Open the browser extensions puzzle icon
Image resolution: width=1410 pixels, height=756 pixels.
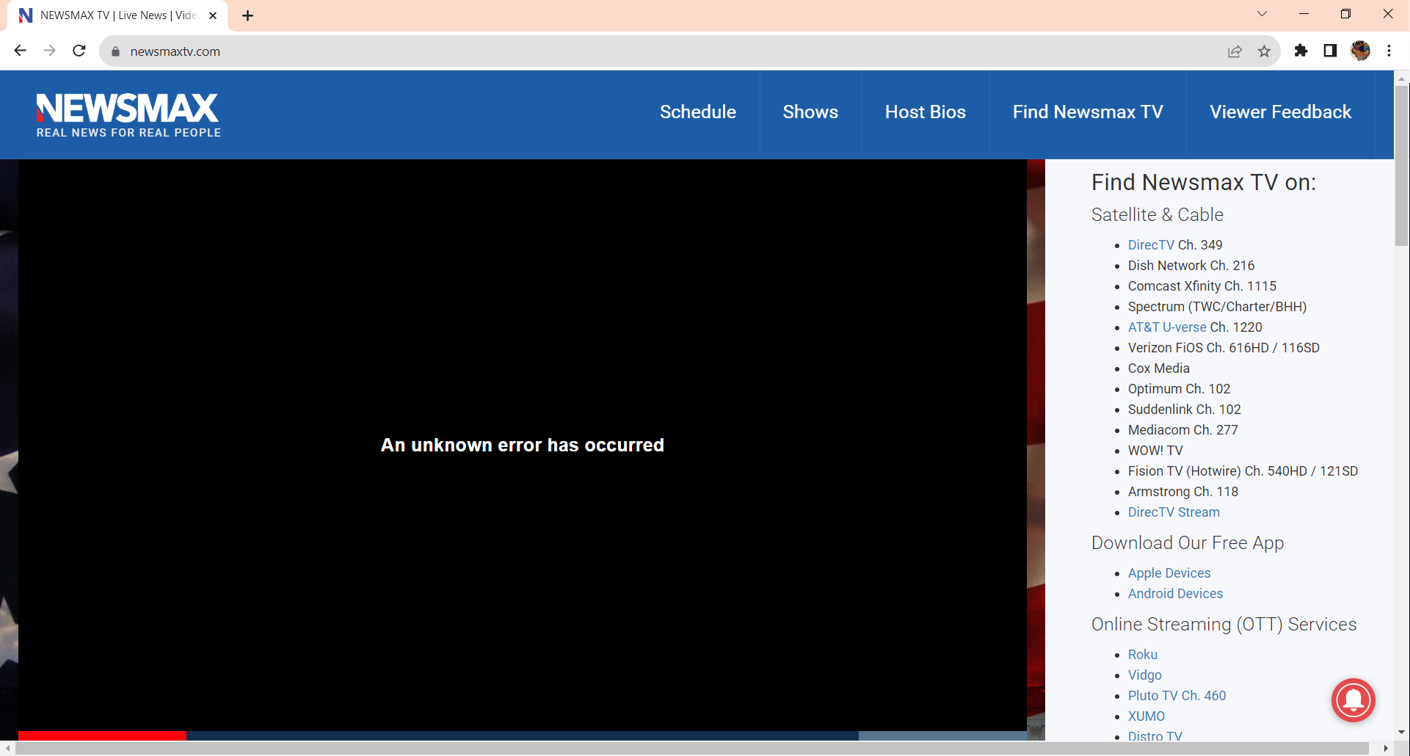tap(1301, 51)
